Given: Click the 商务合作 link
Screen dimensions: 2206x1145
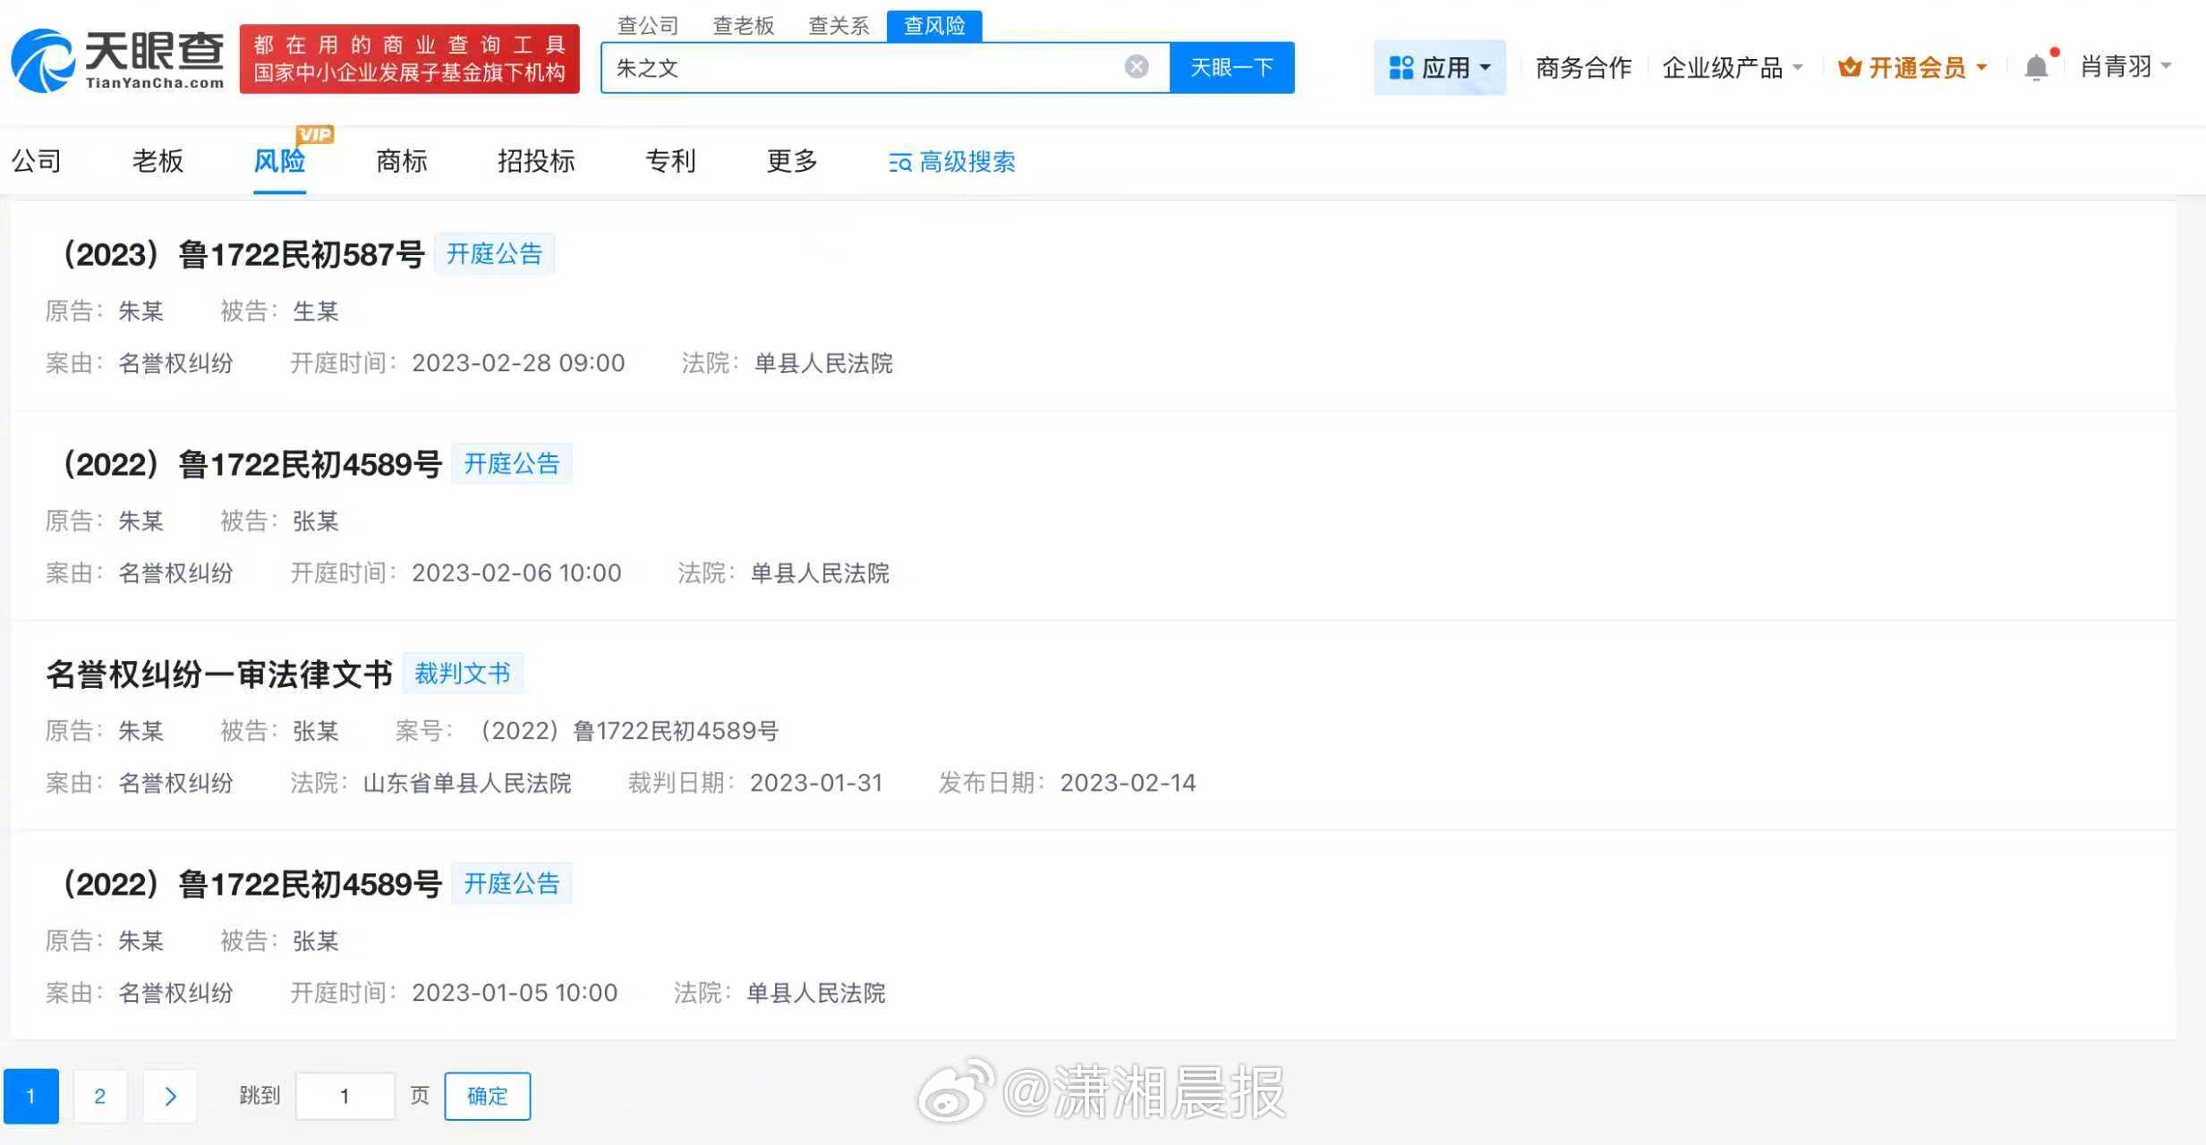Looking at the screenshot, I should tap(1583, 65).
